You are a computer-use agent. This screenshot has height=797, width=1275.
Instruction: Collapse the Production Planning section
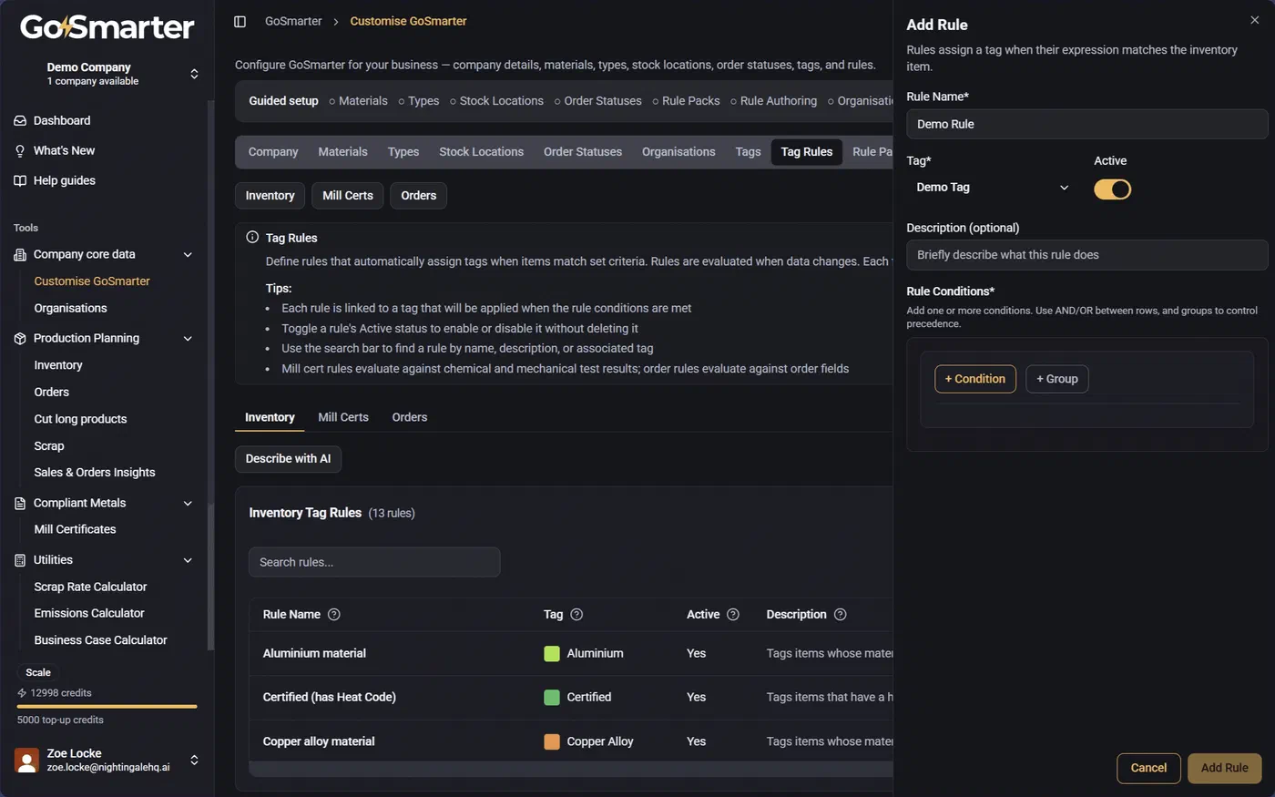click(x=188, y=339)
